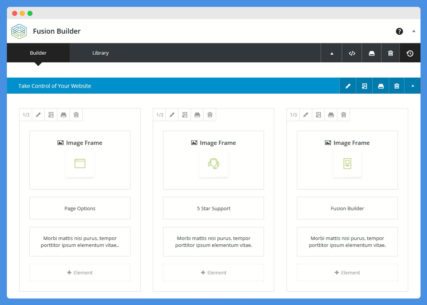
Task: Open the custom code editor icon
Action: tap(352, 53)
